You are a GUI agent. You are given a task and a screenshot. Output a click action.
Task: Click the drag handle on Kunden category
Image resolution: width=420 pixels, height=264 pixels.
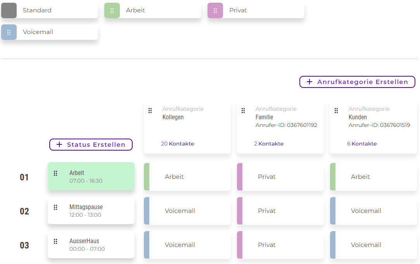click(336, 111)
